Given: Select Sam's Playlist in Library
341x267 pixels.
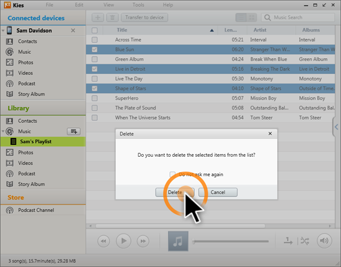Looking at the screenshot, I should click(43, 142).
